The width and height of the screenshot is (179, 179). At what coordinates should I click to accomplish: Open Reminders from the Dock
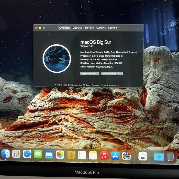(x=82, y=155)
